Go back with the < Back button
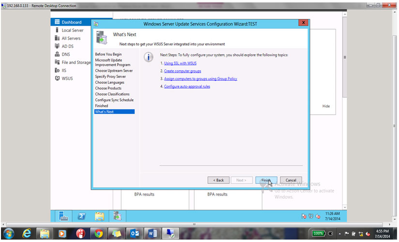Image resolution: width=399 pixels, height=242 pixels. coord(218,180)
